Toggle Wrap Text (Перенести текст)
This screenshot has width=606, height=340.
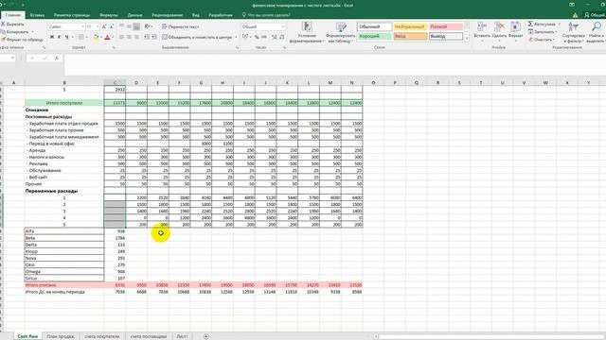[181, 26]
